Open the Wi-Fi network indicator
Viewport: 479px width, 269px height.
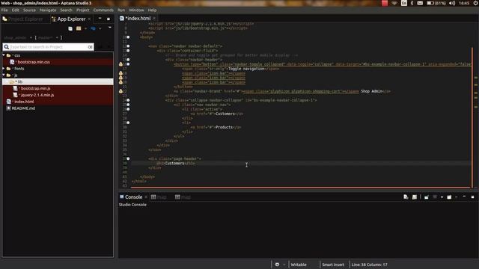pyautogui.click(x=394, y=3)
